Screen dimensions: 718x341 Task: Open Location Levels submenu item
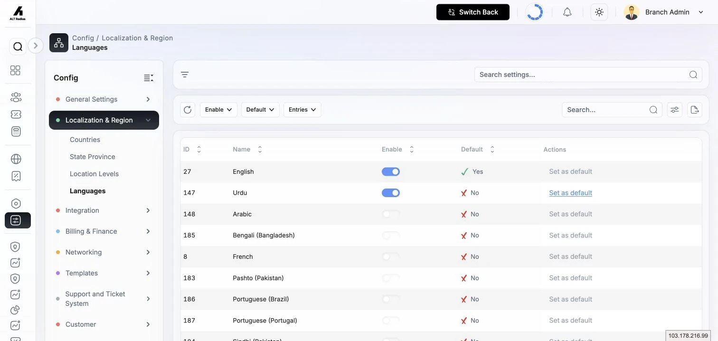tap(94, 174)
